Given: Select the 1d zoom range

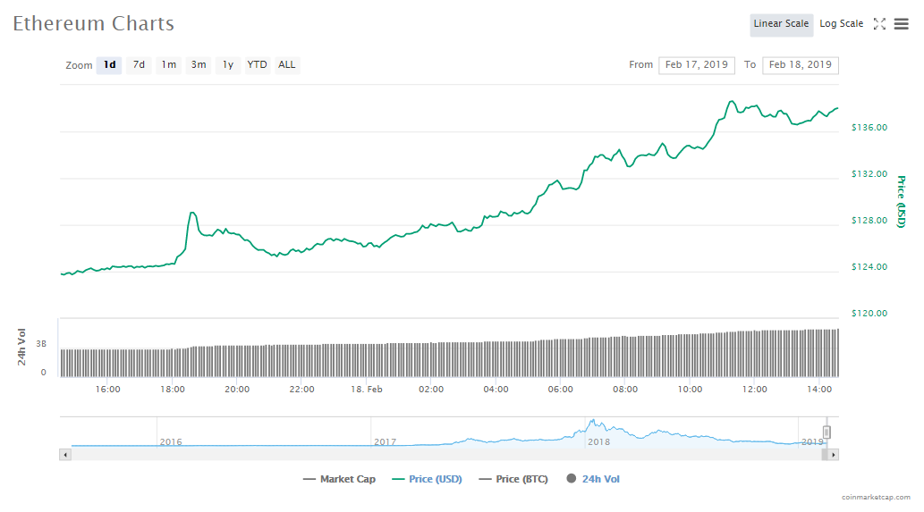Looking at the screenshot, I should [x=109, y=65].
